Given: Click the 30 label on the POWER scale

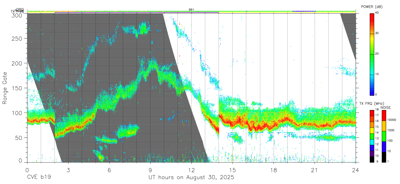Looking at the screenshot, I should (377, 33).
